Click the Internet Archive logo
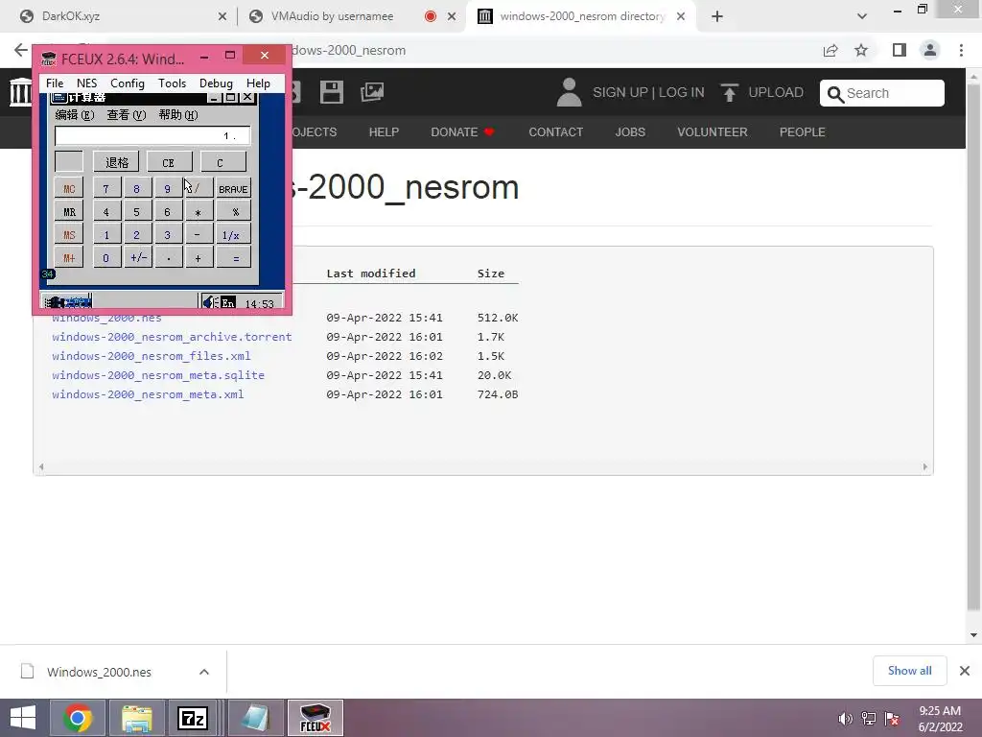Screen dimensions: 982x737 (21, 92)
